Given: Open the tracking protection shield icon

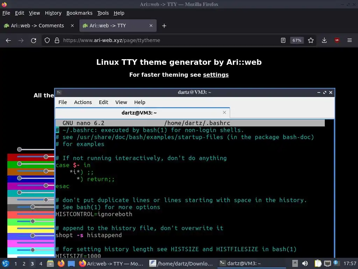Looking at the screenshot, I should coord(47,41).
